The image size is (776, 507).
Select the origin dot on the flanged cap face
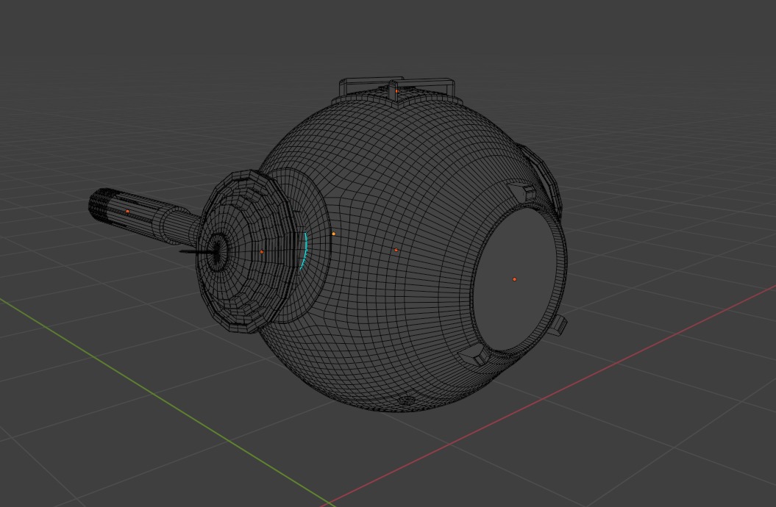click(x=262, y=252)
